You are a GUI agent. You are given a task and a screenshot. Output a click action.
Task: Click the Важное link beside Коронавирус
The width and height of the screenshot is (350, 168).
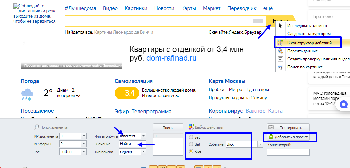pyautogui.click(x=255, y=111)
